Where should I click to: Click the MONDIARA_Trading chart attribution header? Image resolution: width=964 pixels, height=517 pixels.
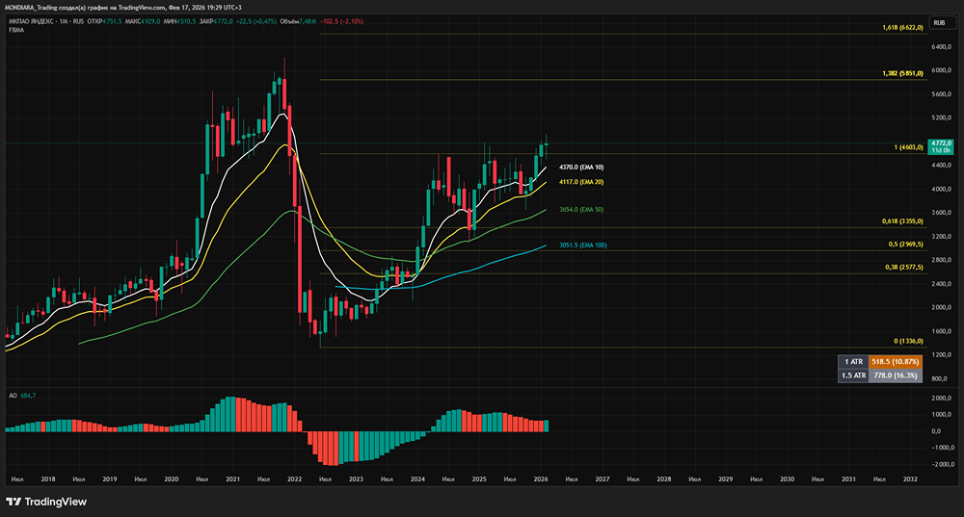pos(123,8)
